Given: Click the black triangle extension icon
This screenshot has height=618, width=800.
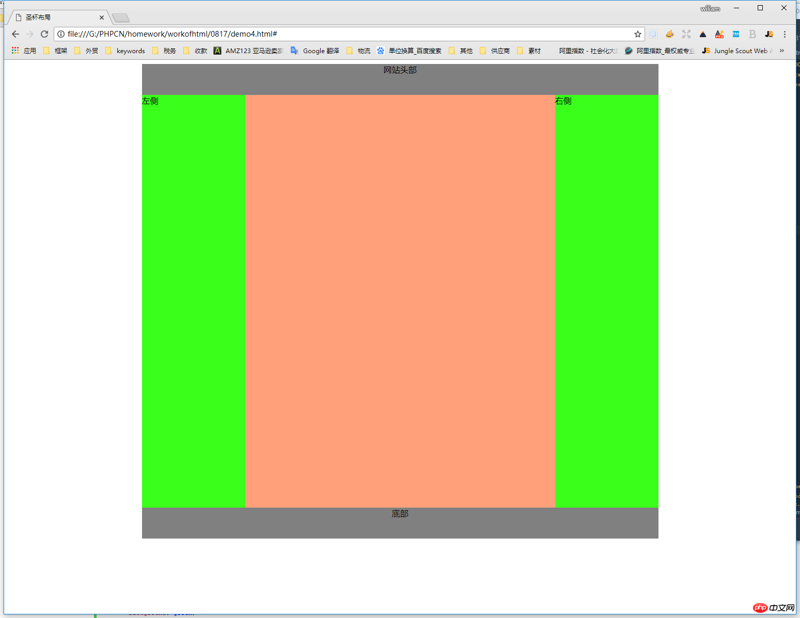Looking at the screenshot, I should pos(703,34).
